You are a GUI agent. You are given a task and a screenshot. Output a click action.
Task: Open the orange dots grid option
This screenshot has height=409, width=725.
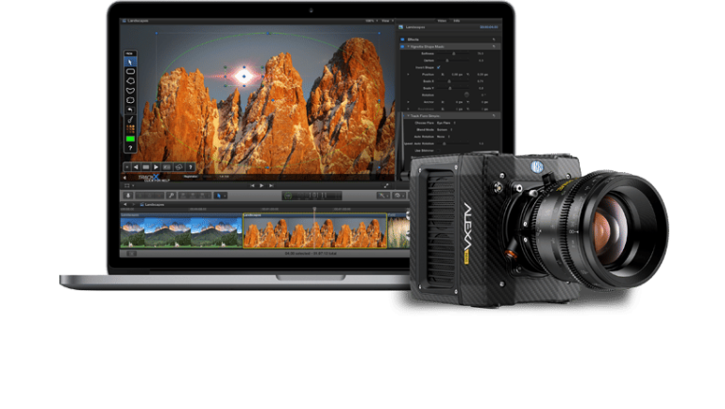point(130,129)
